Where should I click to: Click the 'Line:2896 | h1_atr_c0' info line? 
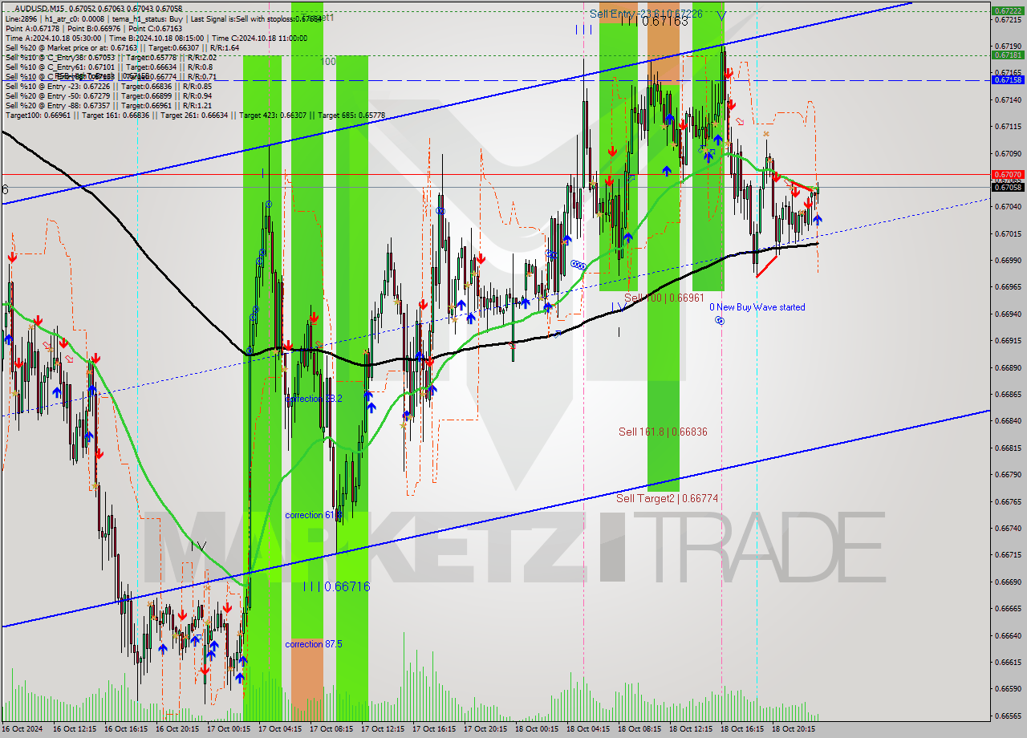[x=164, y=18]
